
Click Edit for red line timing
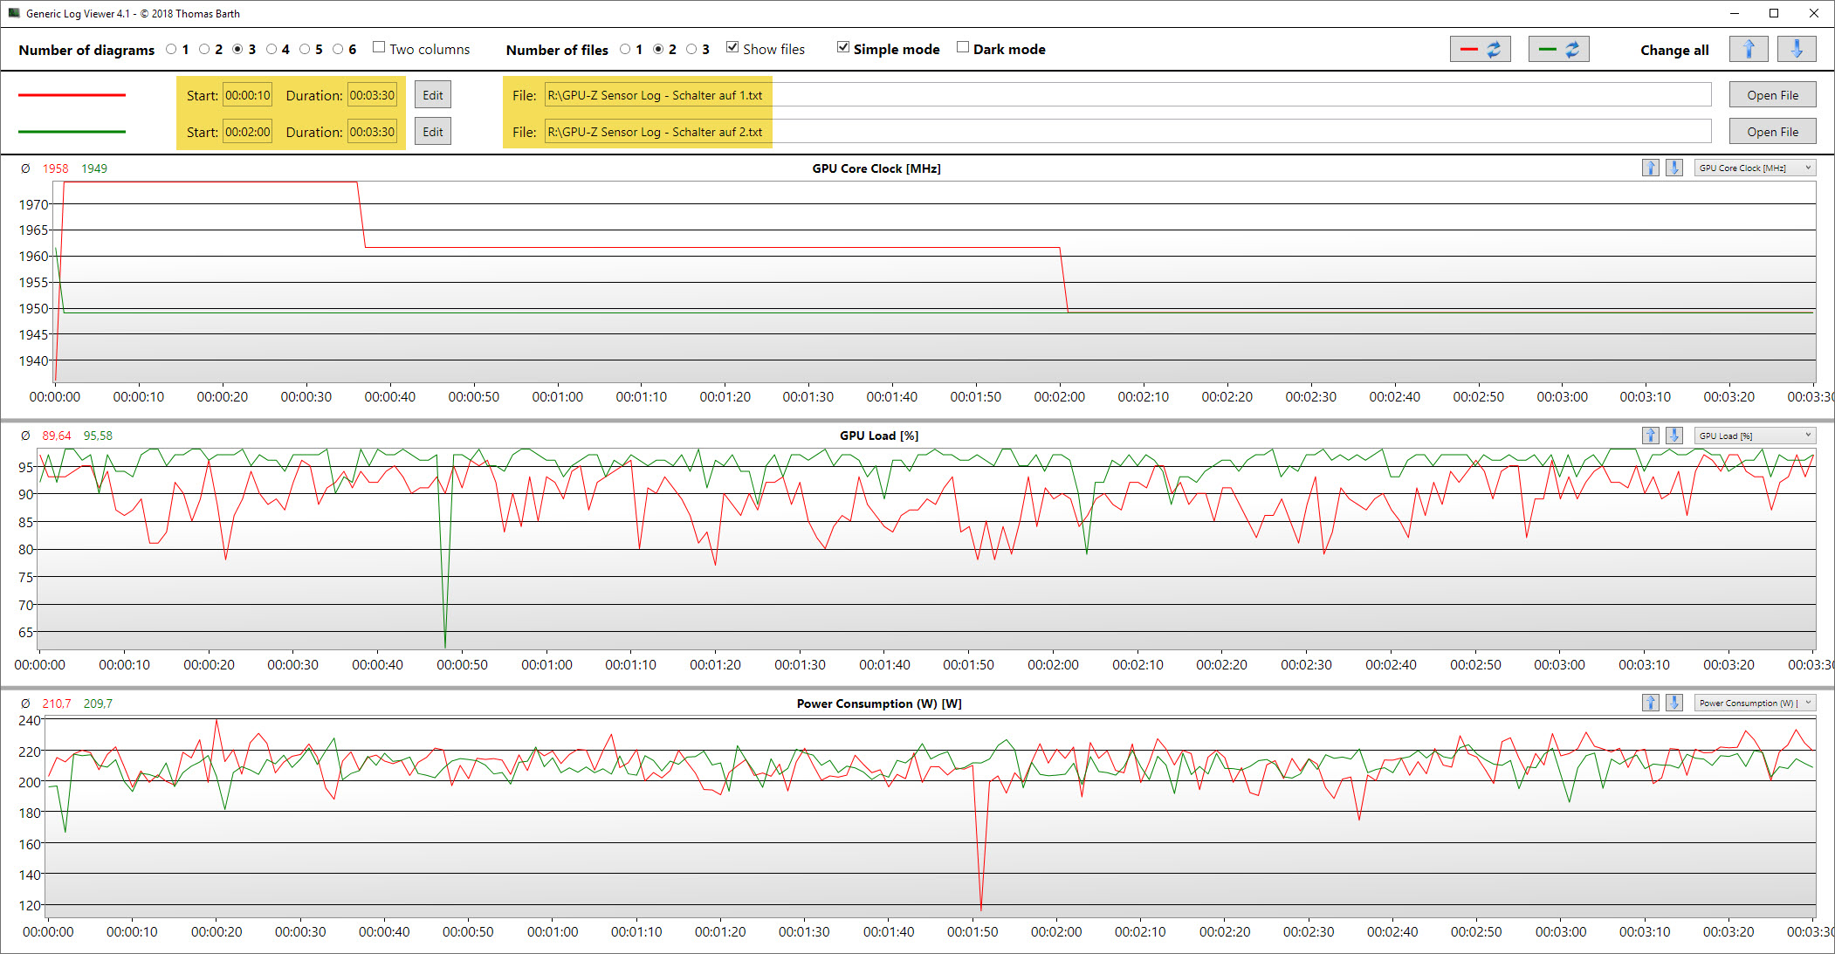pyautogui.click(x=432, y=95)
